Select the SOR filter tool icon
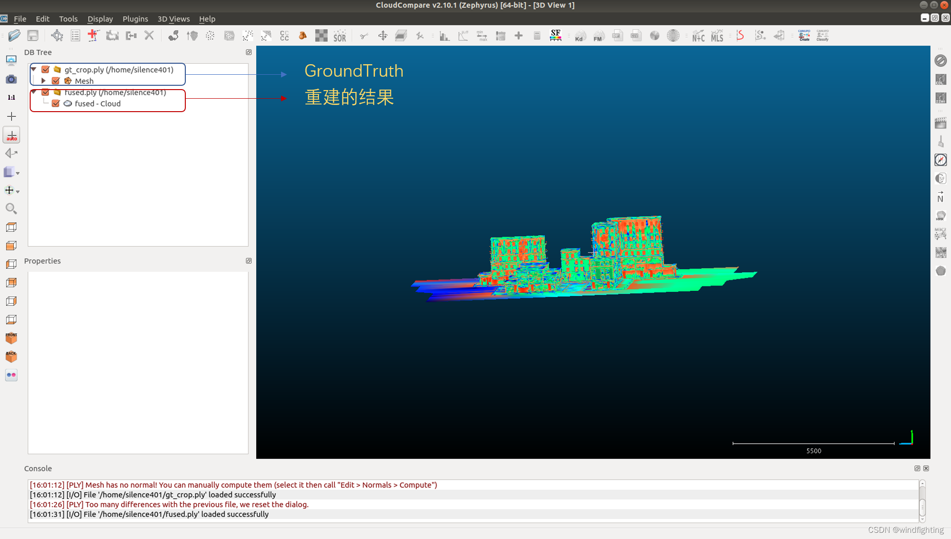 340,35
